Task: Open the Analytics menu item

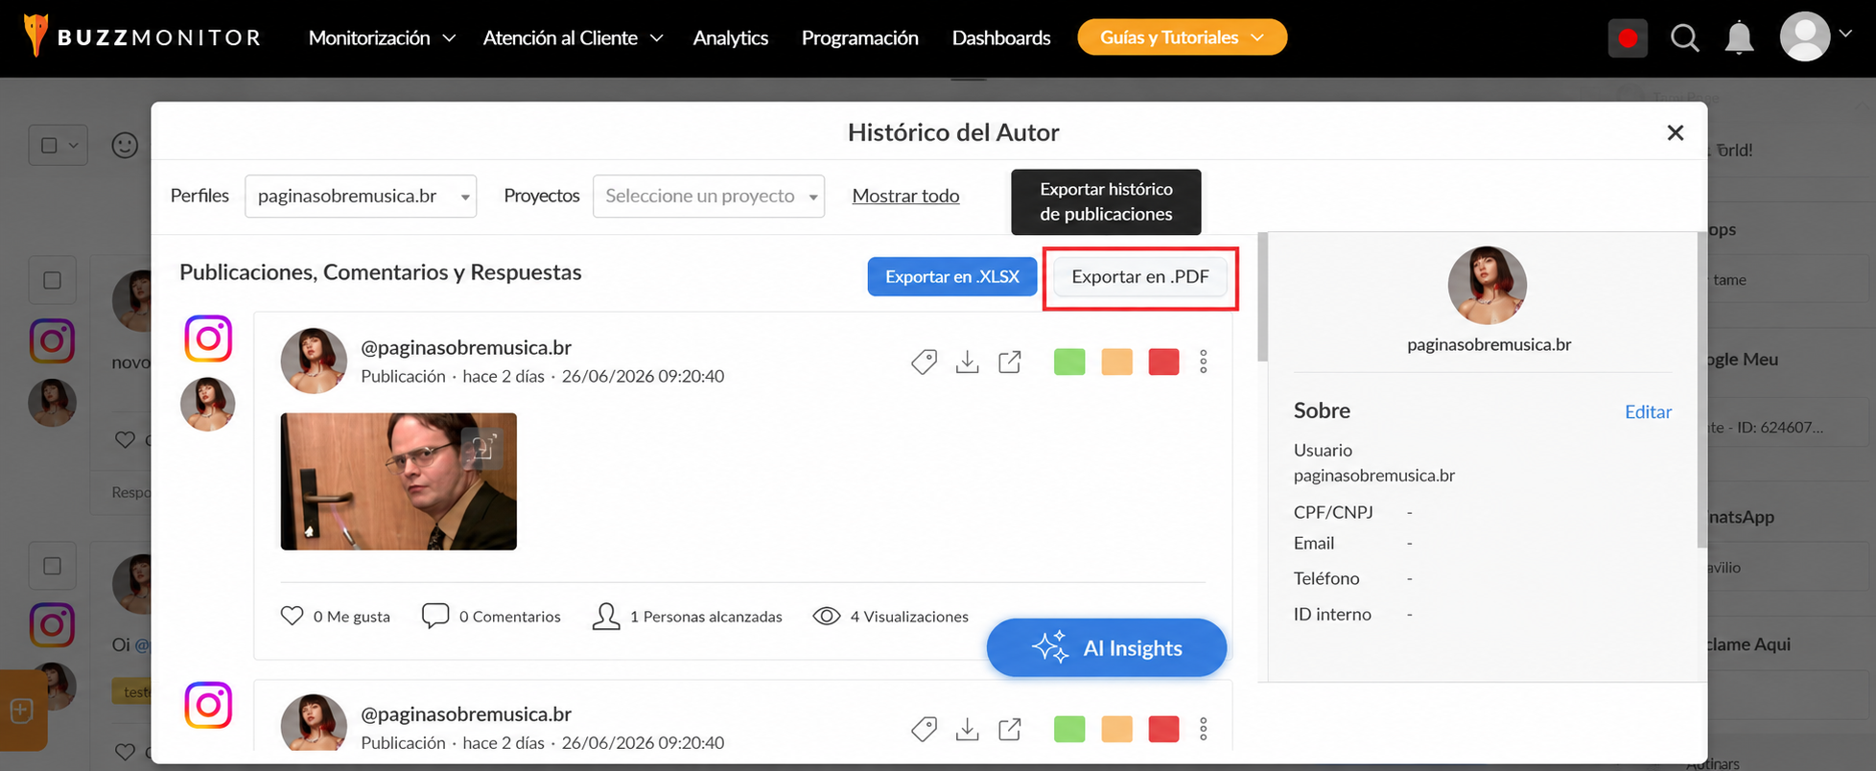Action: pos(731,37)
